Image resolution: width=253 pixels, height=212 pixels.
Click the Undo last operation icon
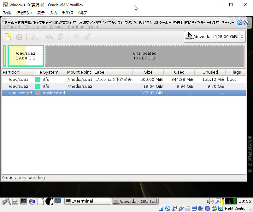76,37
